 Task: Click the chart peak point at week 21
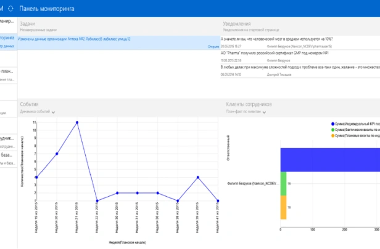pos(77,122)
